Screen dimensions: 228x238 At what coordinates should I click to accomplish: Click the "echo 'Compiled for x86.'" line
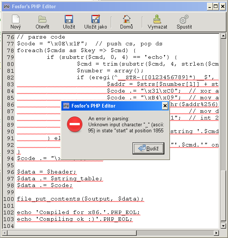pos(78,213)
